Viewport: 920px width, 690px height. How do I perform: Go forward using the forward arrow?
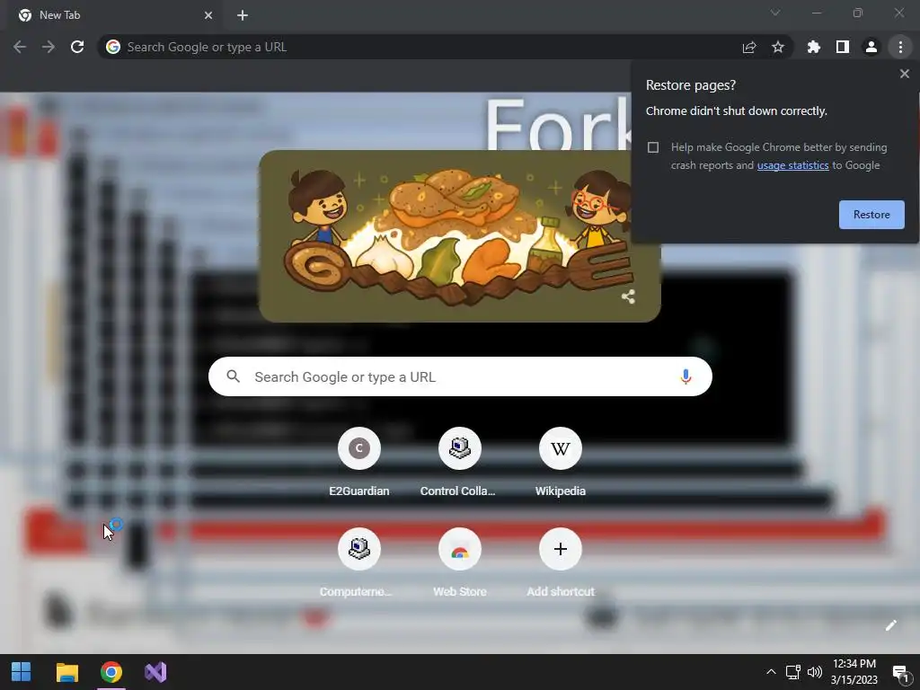tap(49, 47)
